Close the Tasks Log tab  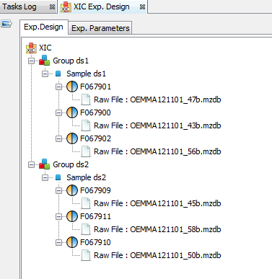click(52, 7)
